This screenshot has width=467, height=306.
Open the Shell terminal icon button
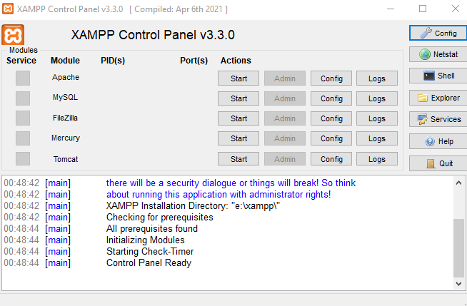tap(438, 76)
